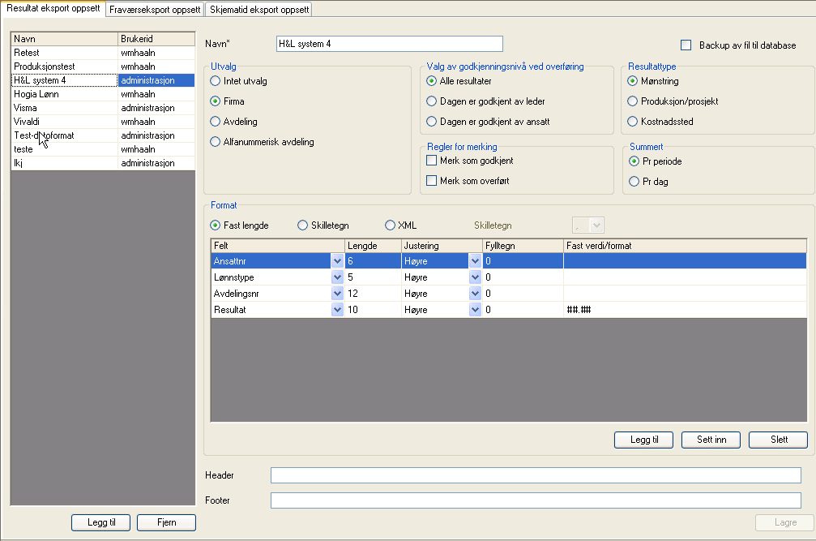Viewport: 816px width, 541px height.
Task: Click Lengde value 6 for Ansattnr
Action: (373, 261)
